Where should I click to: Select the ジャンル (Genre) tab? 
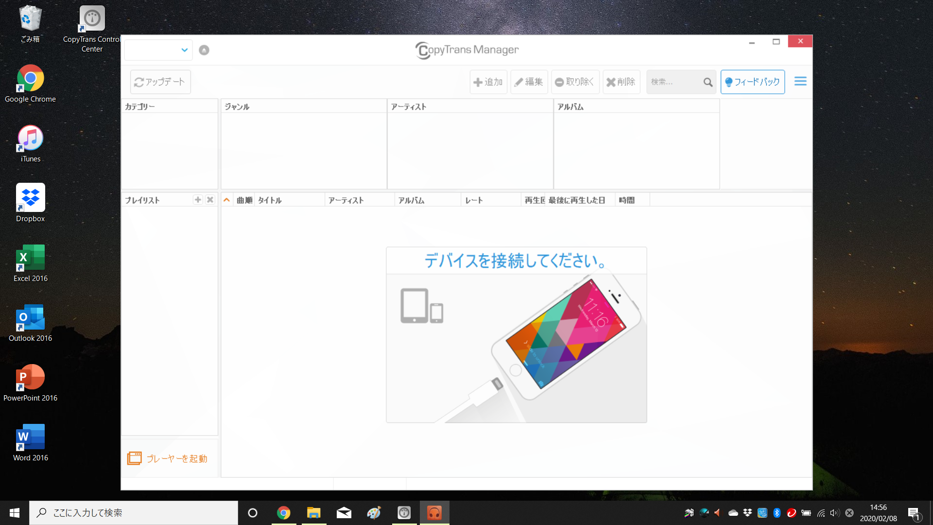pos(302,106)
